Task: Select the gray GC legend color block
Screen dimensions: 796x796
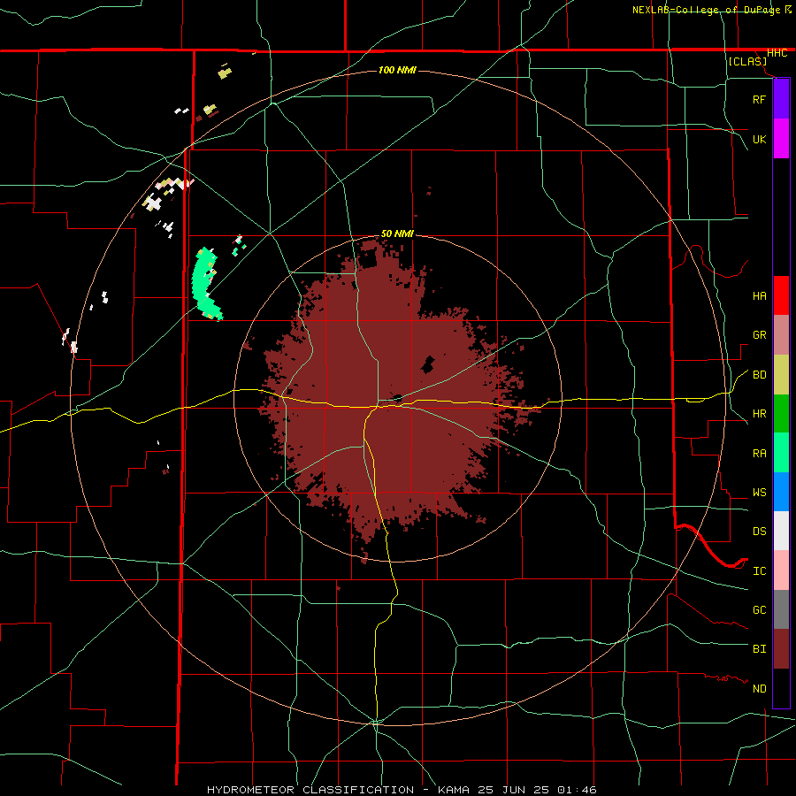Action: click(x=781, y=609)
